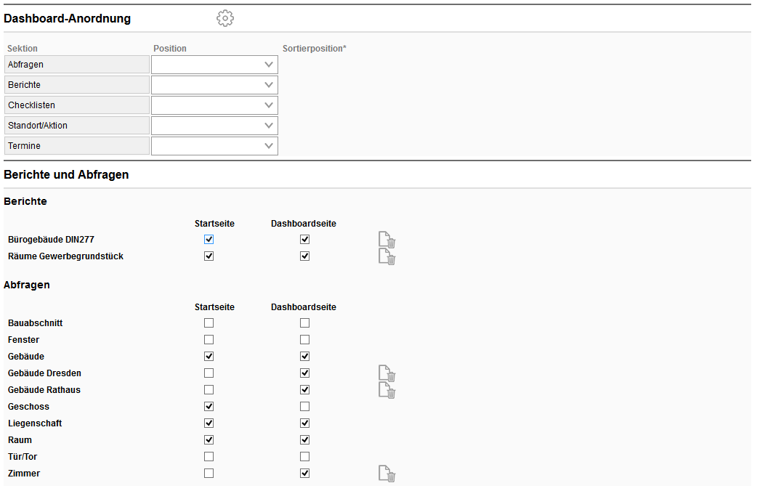The height and width of the screenshot is (491, 757).
Task: Click the delete icon for Bürogebäude DIN277
Action: tap(386, 240)
